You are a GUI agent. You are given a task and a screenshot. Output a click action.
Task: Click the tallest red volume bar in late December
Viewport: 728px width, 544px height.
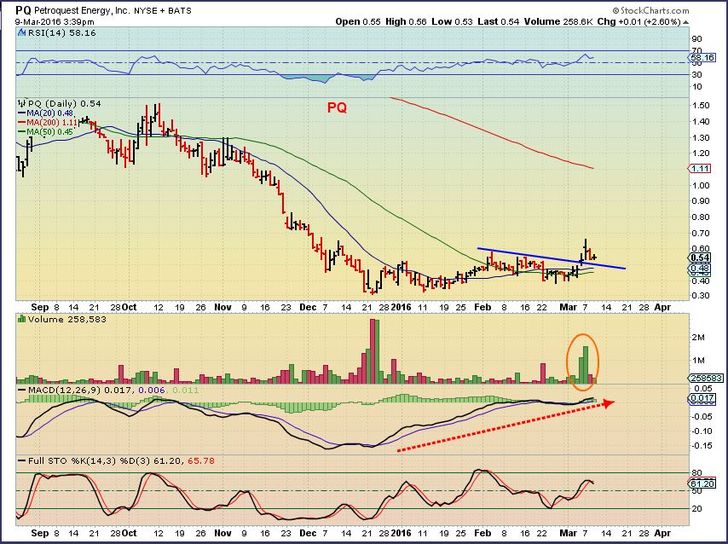(x=372, y=351)
